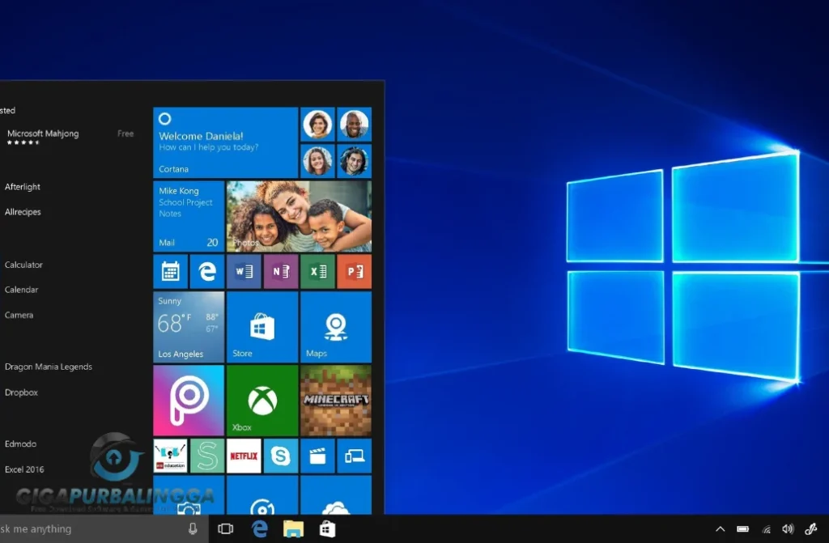Viewport: 829px width, 543px height.
Task: Open the OneNote tile
Action: click(280, 271)
